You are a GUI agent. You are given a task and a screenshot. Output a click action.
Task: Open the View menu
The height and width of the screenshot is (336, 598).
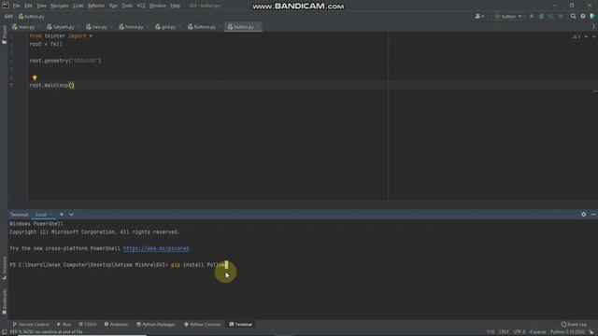coord(41,6)
